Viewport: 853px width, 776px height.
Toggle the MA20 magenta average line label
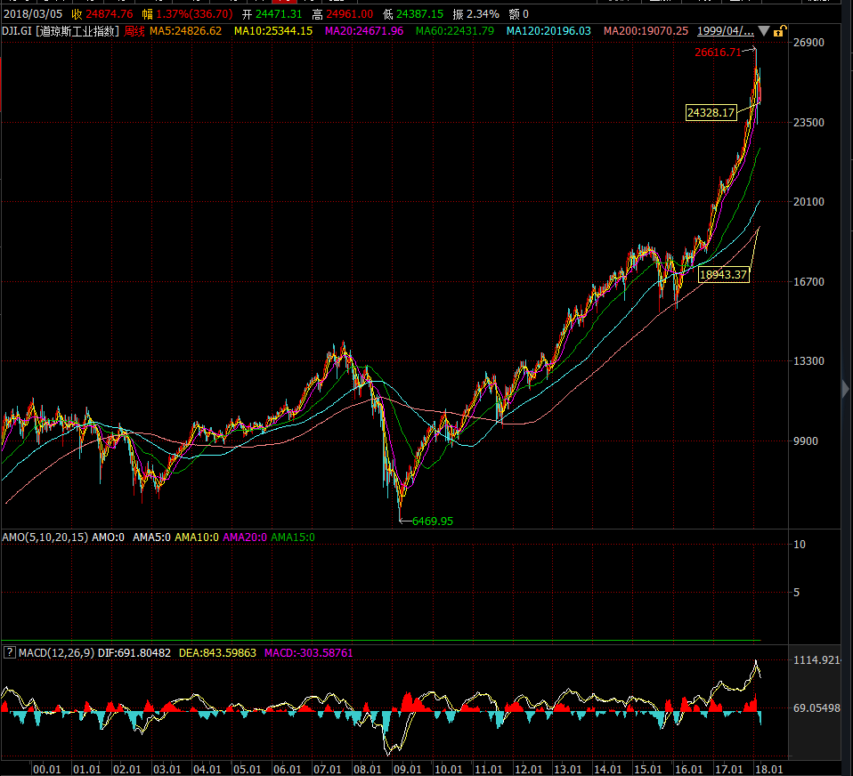tap(363, 31)
